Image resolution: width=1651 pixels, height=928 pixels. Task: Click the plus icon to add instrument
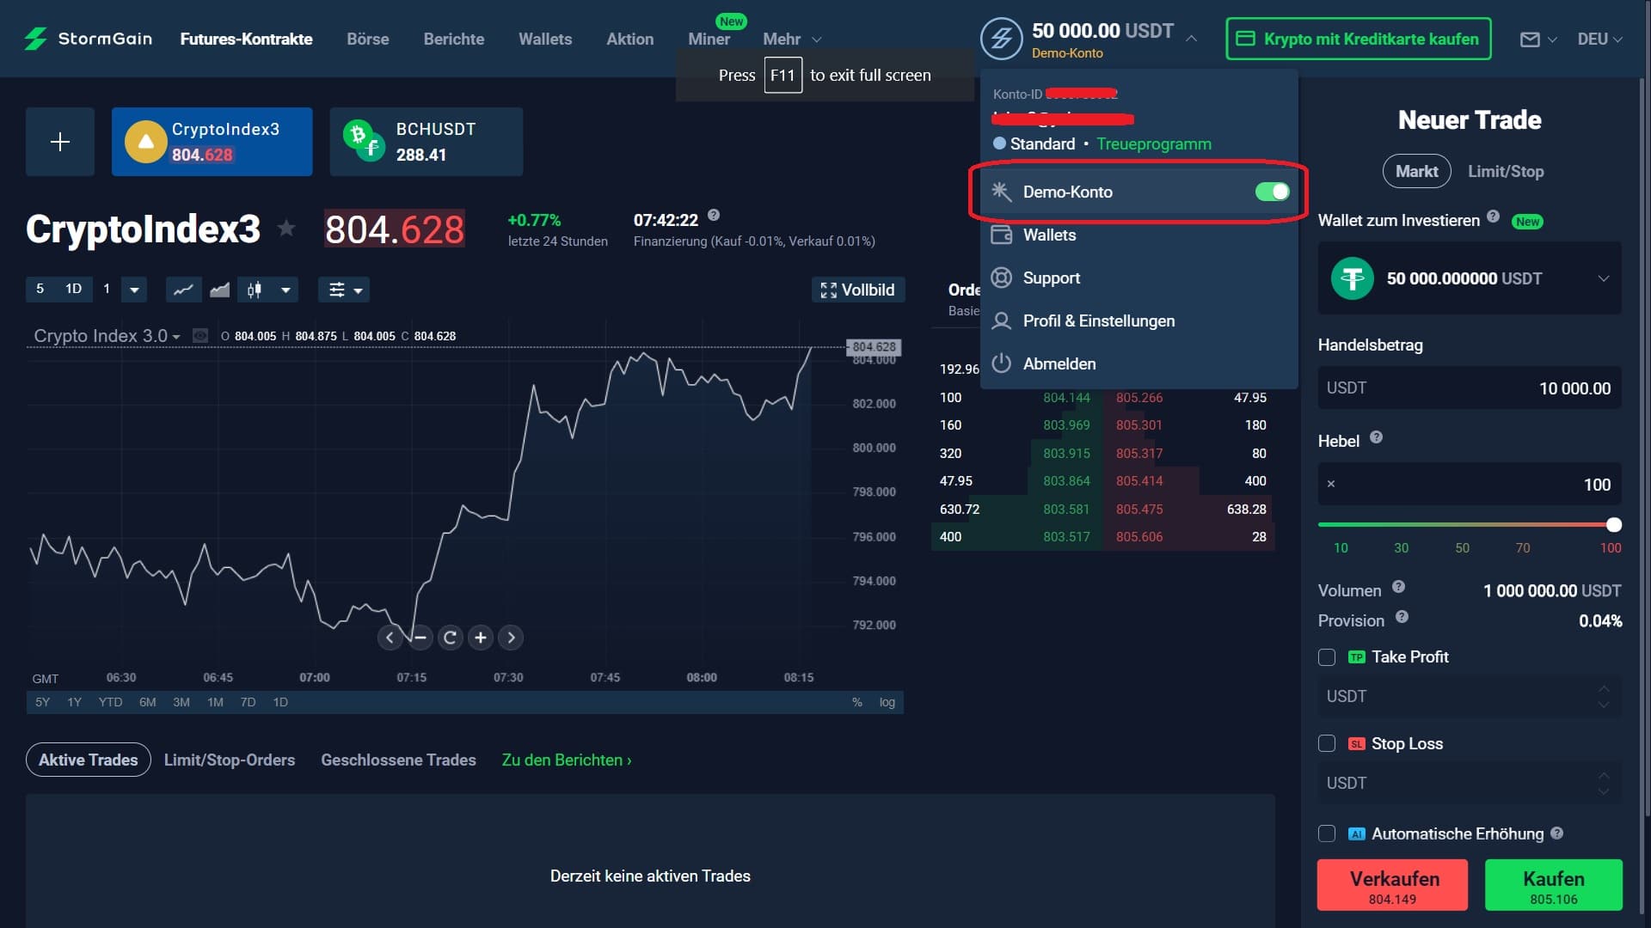click(x=59, y=142)
